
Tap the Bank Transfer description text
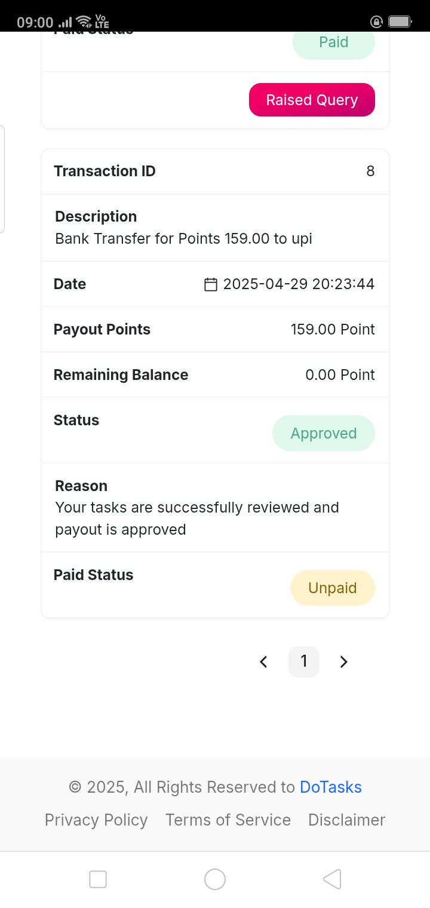[x=184, y=239]
